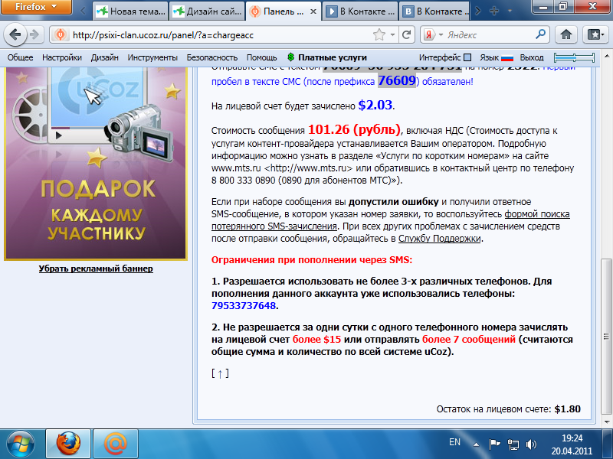The height and width of the screenshot is (459, 613).
Task: Click the green dollar icon beside Платные услуги
Action: coord(290,57)
